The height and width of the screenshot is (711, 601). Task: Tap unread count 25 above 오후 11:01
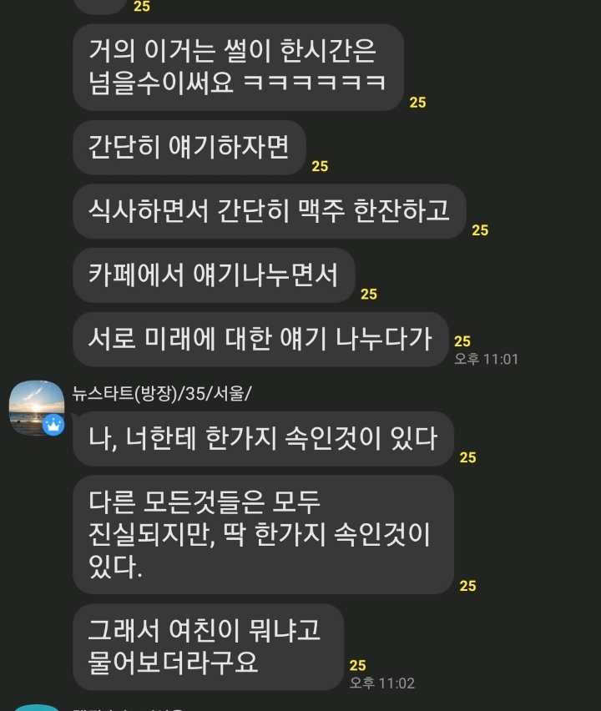tap(462, 341)
